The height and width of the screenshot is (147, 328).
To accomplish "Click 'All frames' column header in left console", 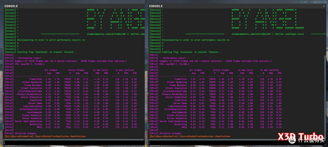I will click(51, 70).
